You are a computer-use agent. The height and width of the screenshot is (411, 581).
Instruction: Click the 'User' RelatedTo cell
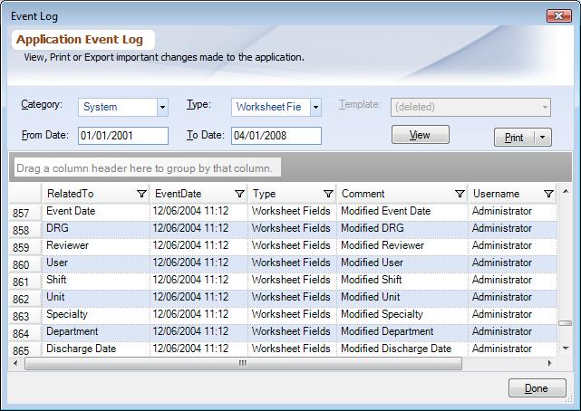[x=96, y=263]
